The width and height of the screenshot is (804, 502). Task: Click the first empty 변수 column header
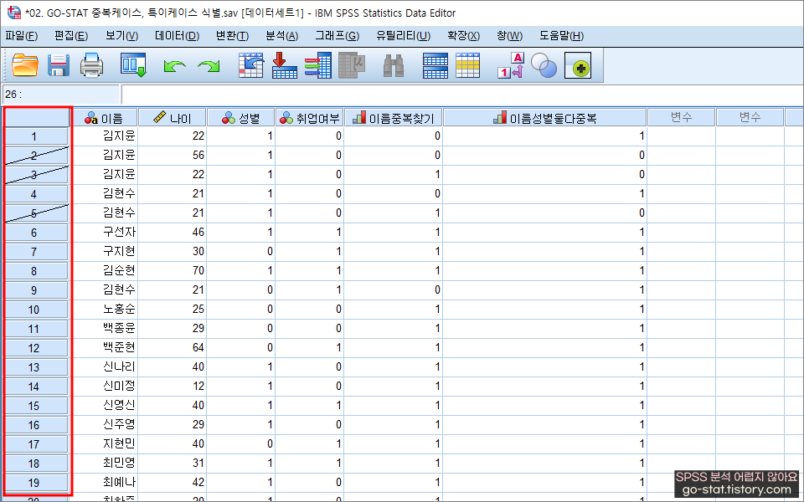pyautogui.click(x=682, y=118)
